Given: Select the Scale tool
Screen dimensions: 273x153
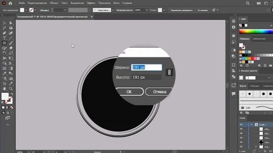Looking at the screenshot, I should (11, 53).
